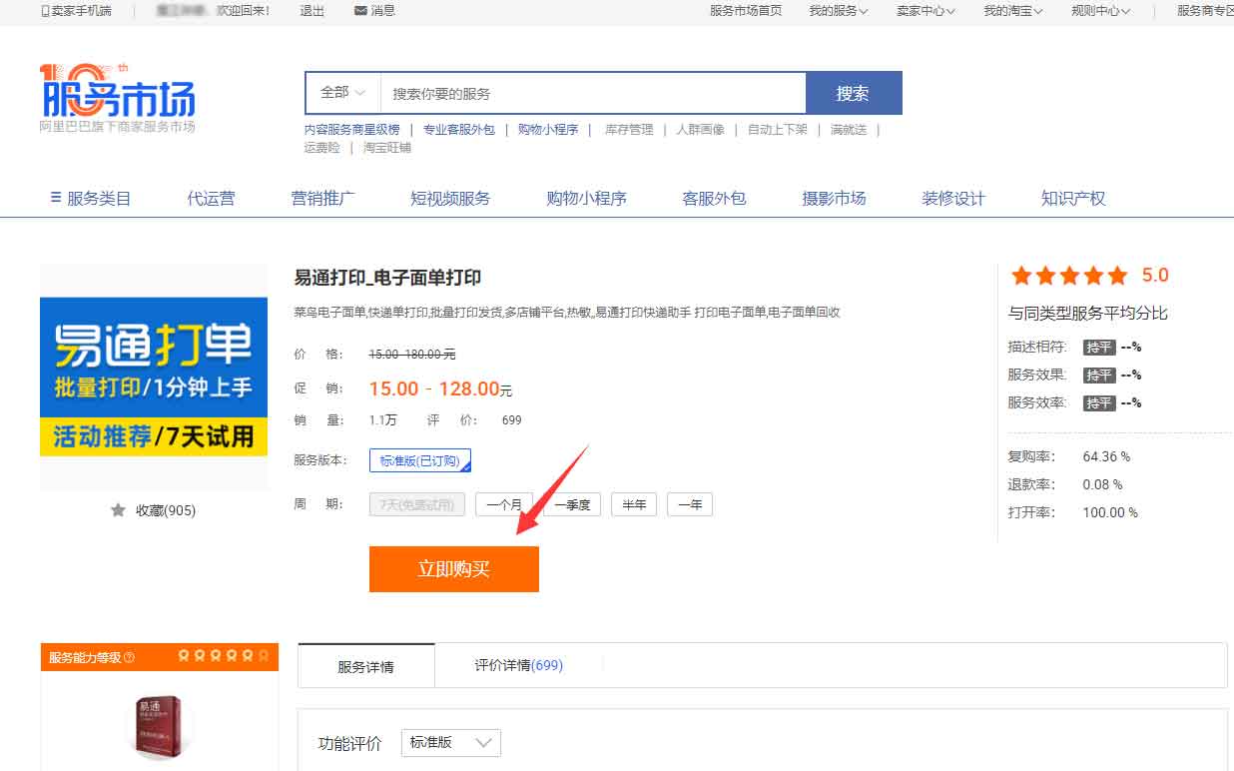
Task: Click the 淘宝旺铺 hot search link
Action: 387,148
